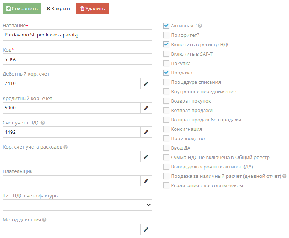The image size is (289, 238).
Task: Click pencil icon next to Дебетный кор. счет
Action: pos(146,83)
